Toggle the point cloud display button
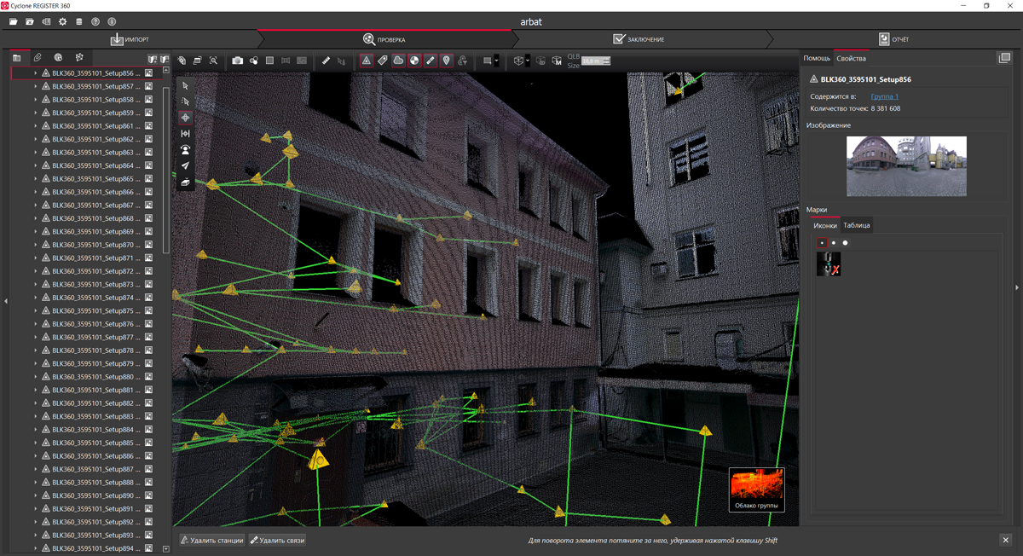Screen dimensions: 1023x556 pyautogui.click(x=398, y=61)
